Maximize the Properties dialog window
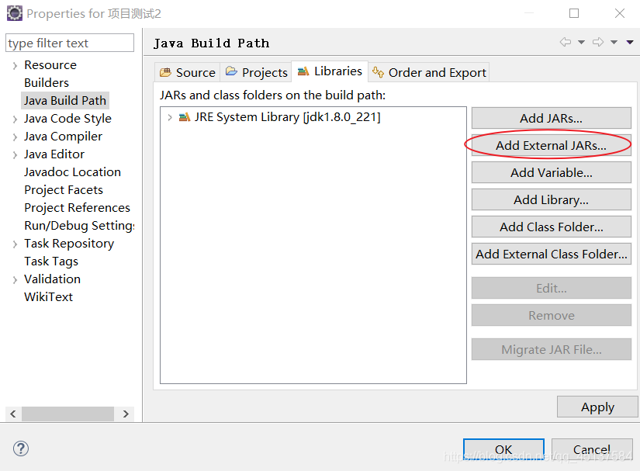This screenshot has height=471, width=640. [x=574, y=13]
